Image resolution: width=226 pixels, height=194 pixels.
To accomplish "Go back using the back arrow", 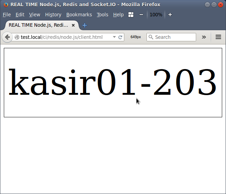I will (x=7, y=37).
